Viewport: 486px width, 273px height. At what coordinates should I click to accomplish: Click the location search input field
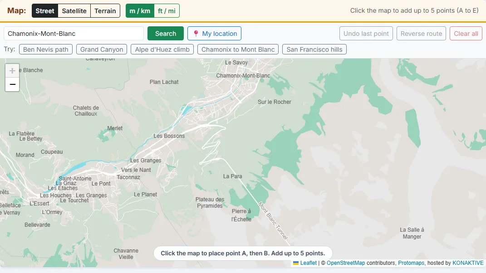pyautogui.click(x=74, y=34)
